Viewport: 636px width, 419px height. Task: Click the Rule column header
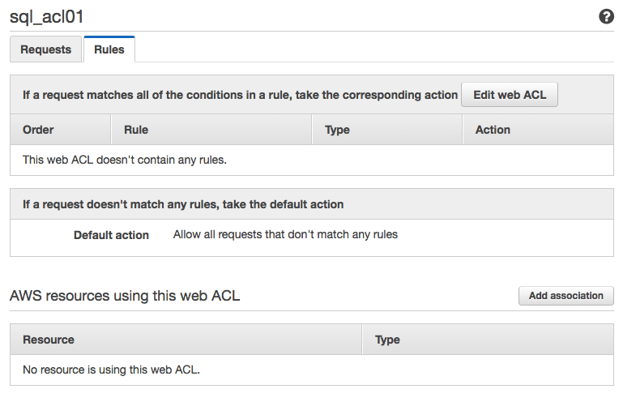136,130
